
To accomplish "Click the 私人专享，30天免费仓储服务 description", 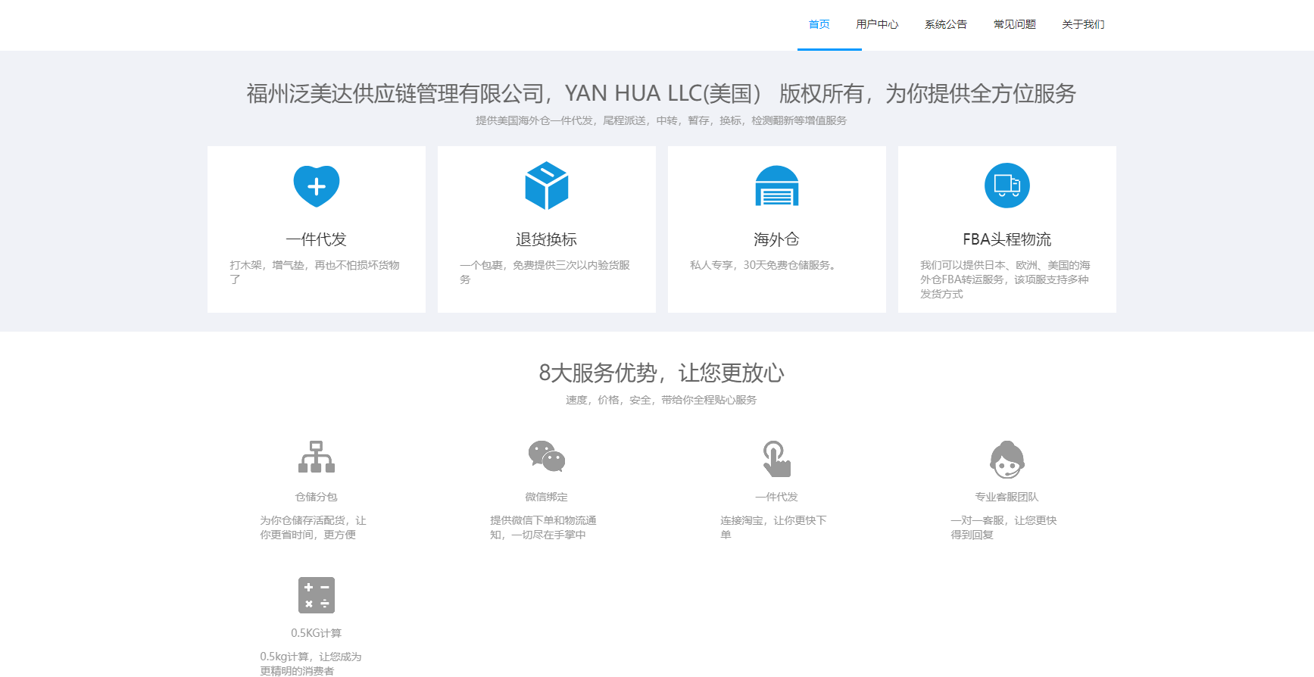I will tap(763, 265).
